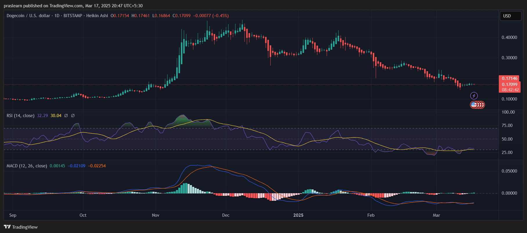Click the orange MACD signal value -0.02254
Image resolution: width=527 pixels, height=233 pixels.
coord(97,166)
